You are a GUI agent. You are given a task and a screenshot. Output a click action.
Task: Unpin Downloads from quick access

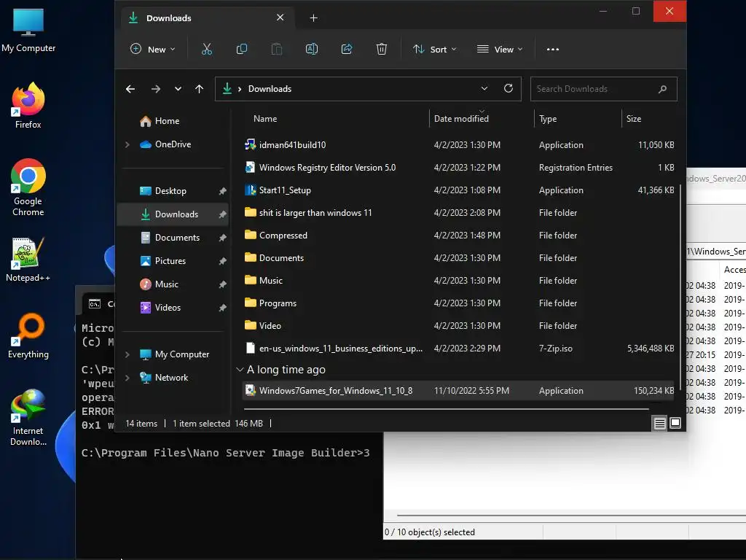coord(222,214)
